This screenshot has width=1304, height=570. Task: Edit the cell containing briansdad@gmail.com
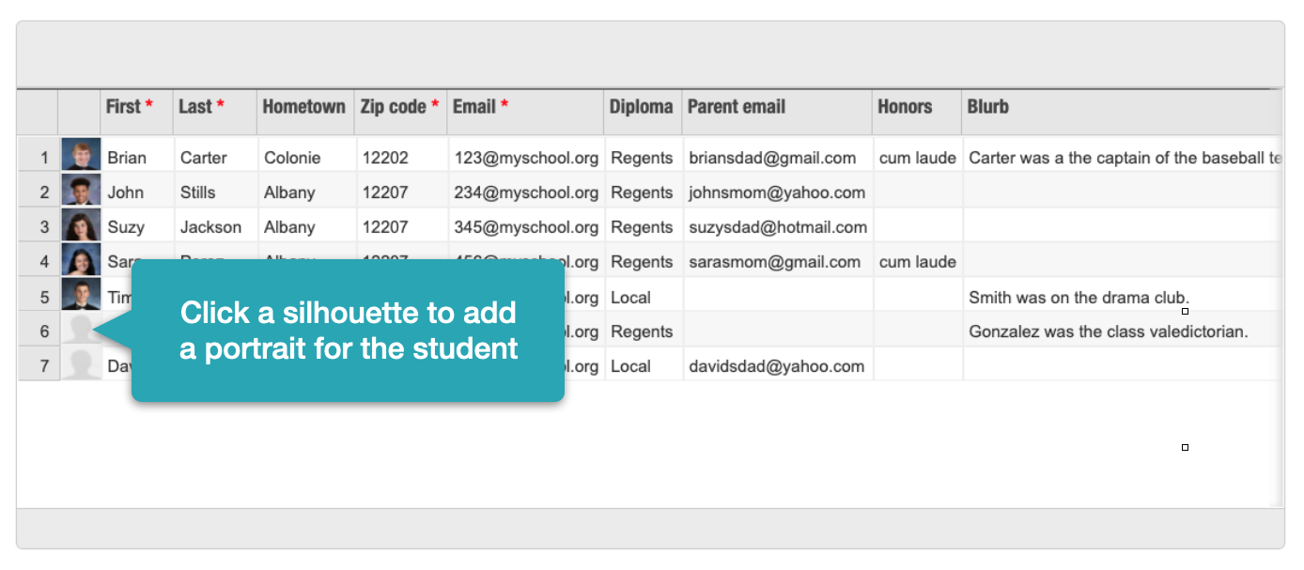click(x=771, y=158)
